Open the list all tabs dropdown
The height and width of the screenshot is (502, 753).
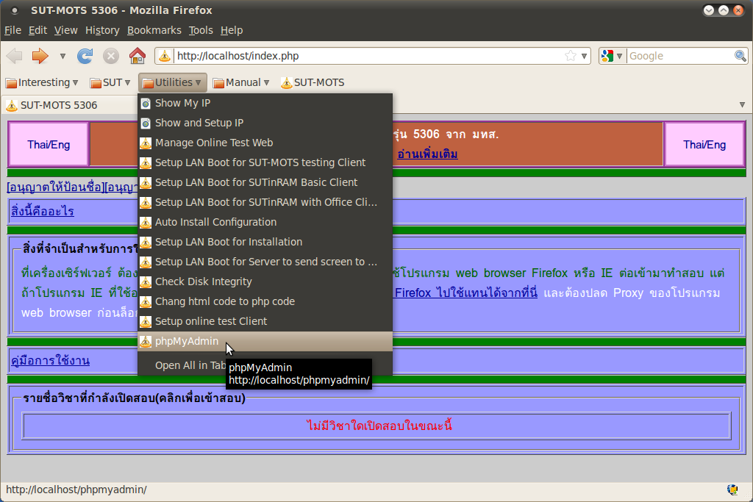click(x=743, y=104)
